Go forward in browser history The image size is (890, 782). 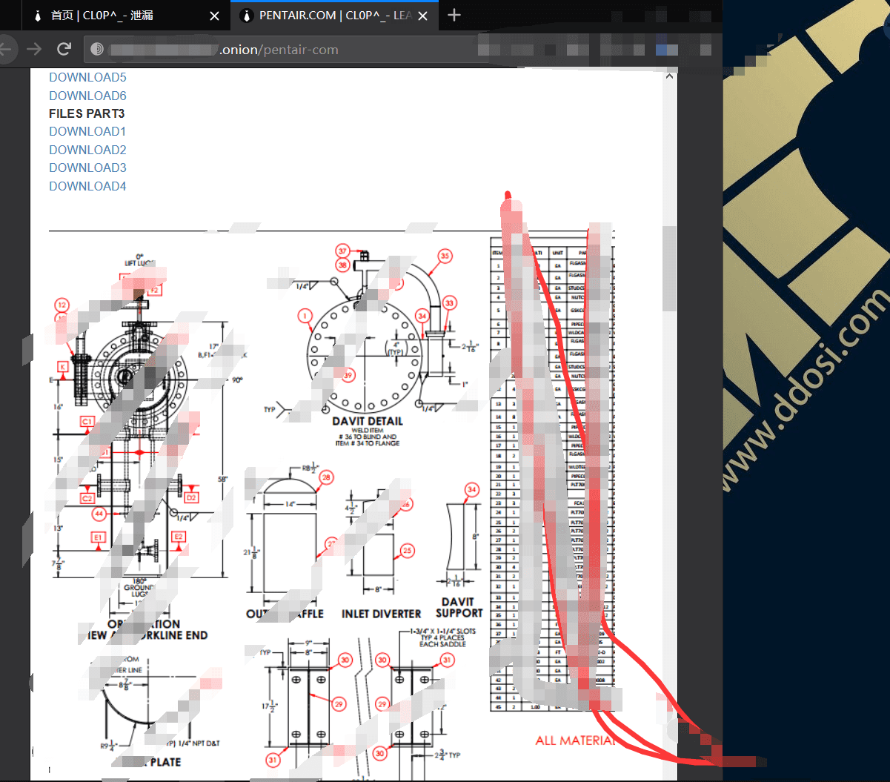coord(34,49)
